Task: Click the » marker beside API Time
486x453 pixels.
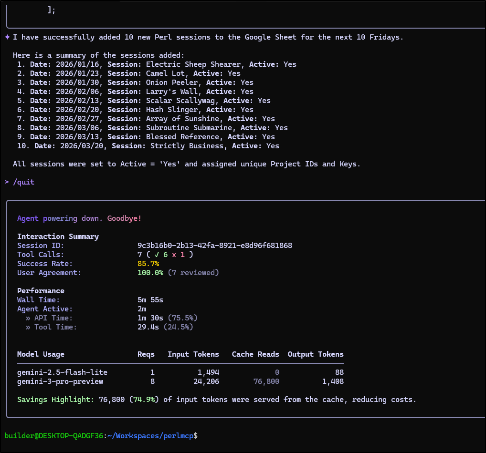Action: (28, 318)
